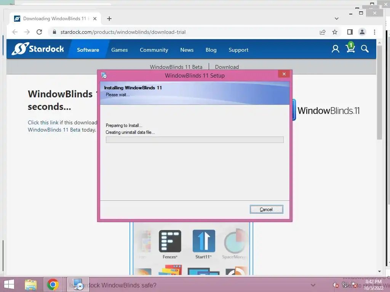The image size is (390, 292).
Task: Bookmark this page with the star
Action: pos(335,32)
